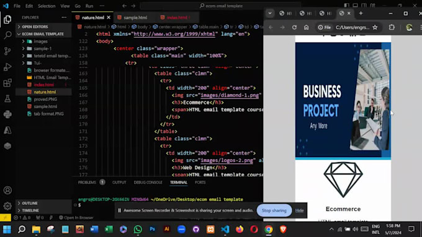422x237 pixels.
Task: Open the Source Control view
Action: click(x=7, y=51)
